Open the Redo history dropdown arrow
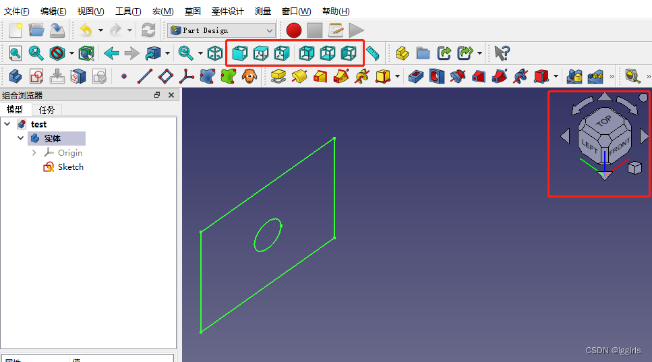The height and width of the screenshot is (362, 652). click(129, 30)
